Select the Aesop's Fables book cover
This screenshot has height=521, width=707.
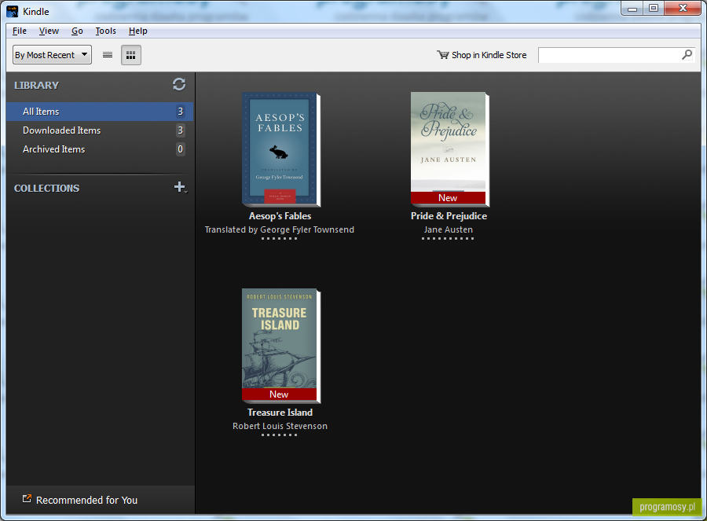coord(281,149)
